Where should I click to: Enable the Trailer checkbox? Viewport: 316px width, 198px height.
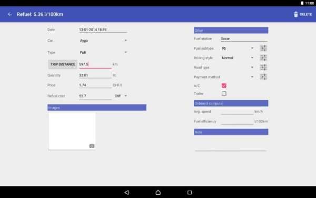tap(224, 93)
